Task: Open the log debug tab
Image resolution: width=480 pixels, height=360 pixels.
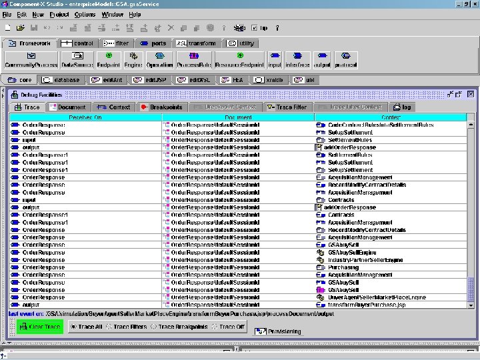Action: point(402,107)
